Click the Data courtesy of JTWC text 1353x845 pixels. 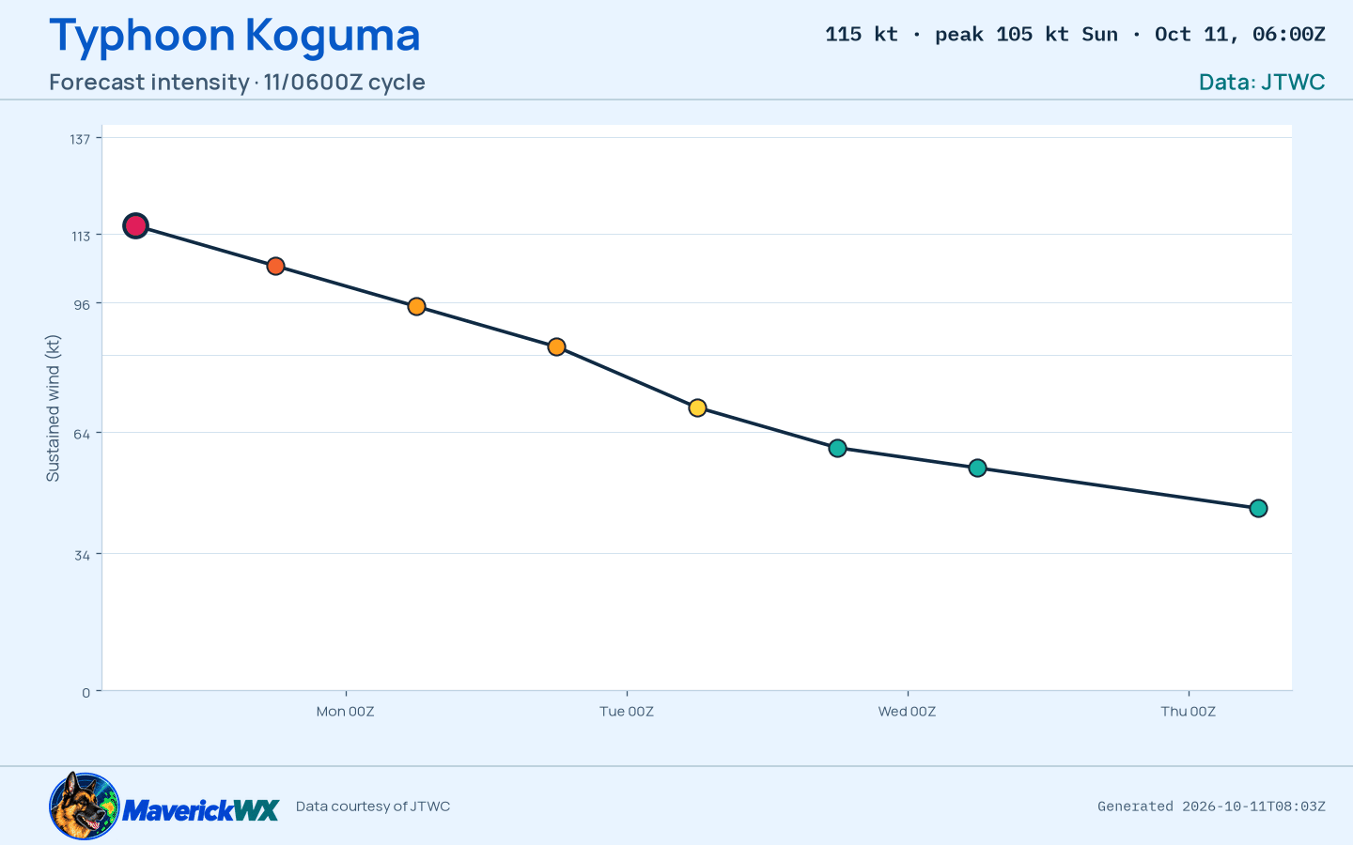pyautogui.click(x=373, y=806)
